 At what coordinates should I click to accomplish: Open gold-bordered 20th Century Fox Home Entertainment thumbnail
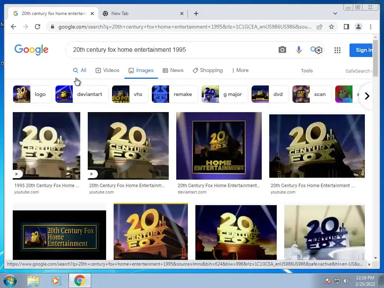60,235
